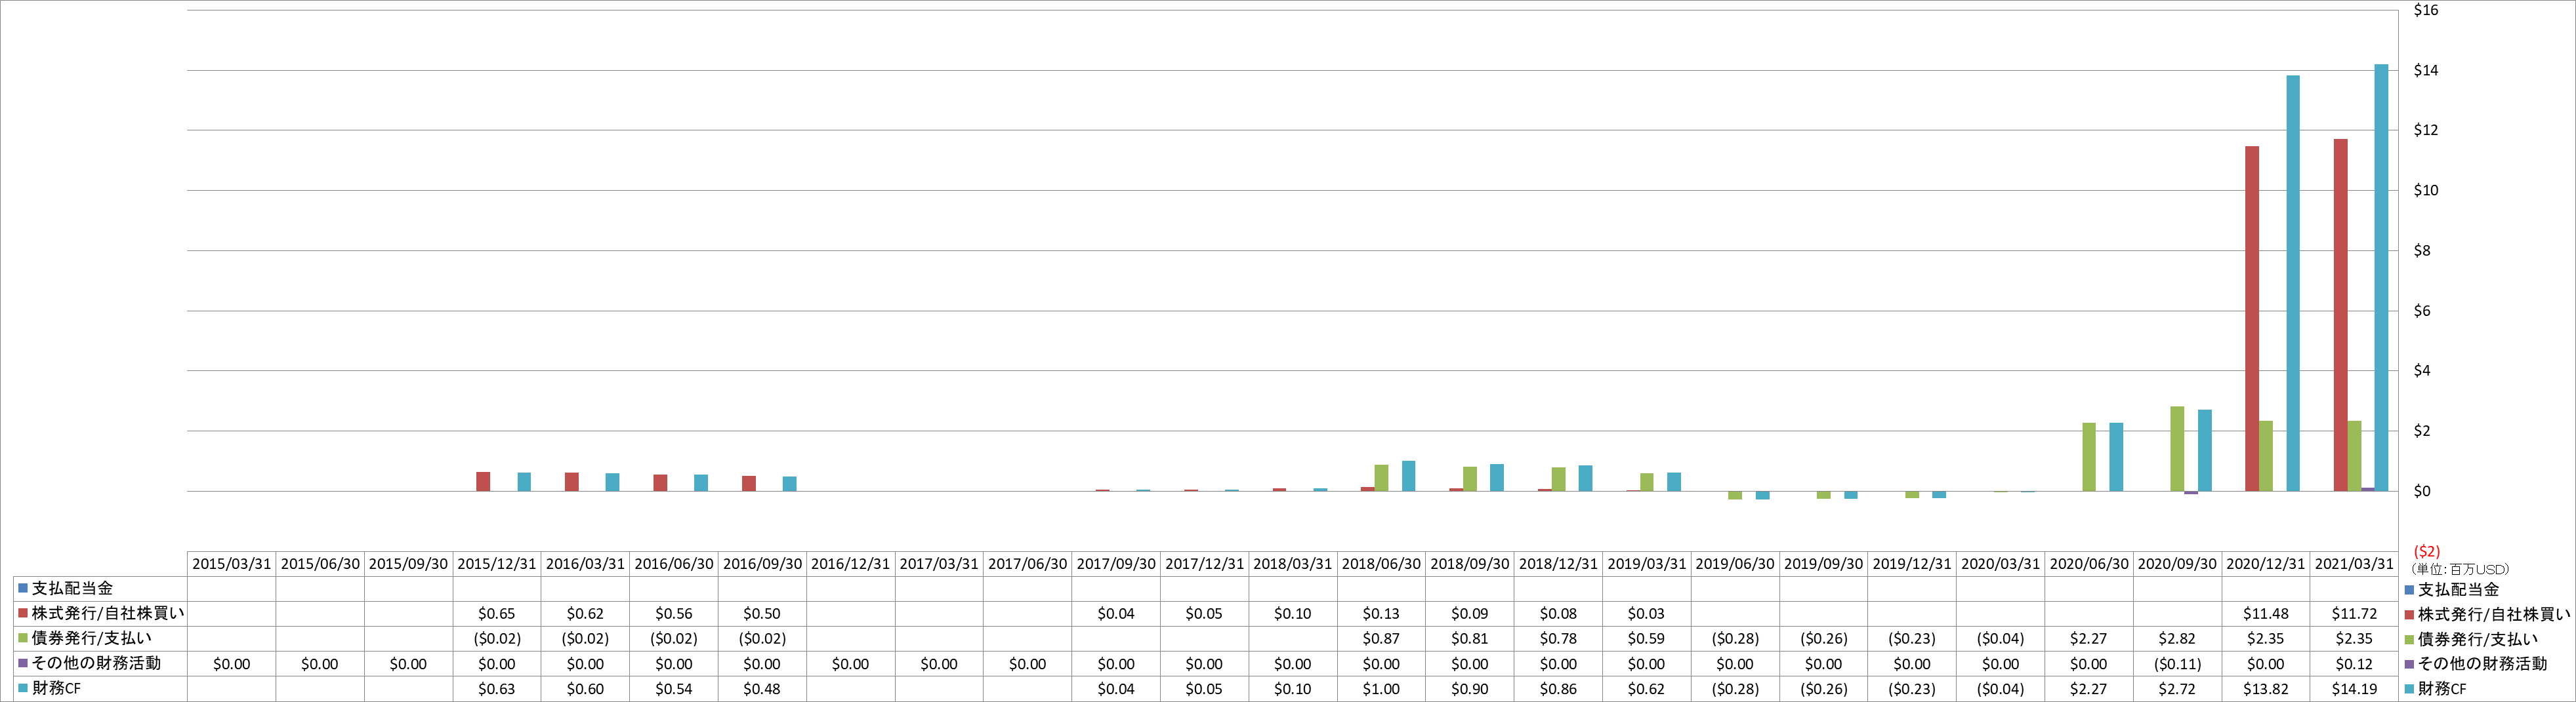This screenshot has height=702, width=2576.
Task: Select the $11.72 stock issuance cell
Action: (x=2354, y=614)
